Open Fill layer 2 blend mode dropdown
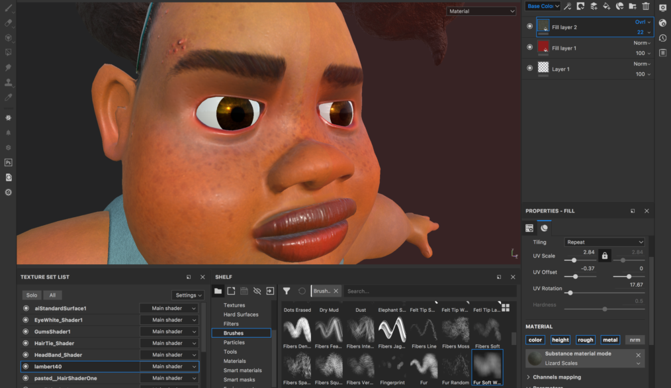671x388 pixels. [x=643, y=22]
